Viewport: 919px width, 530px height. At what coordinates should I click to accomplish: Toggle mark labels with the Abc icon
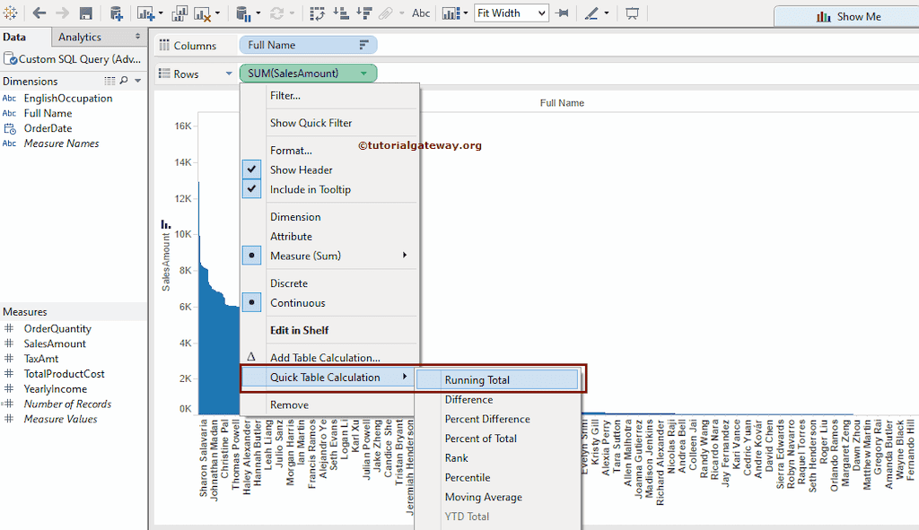tap(420, 13)
